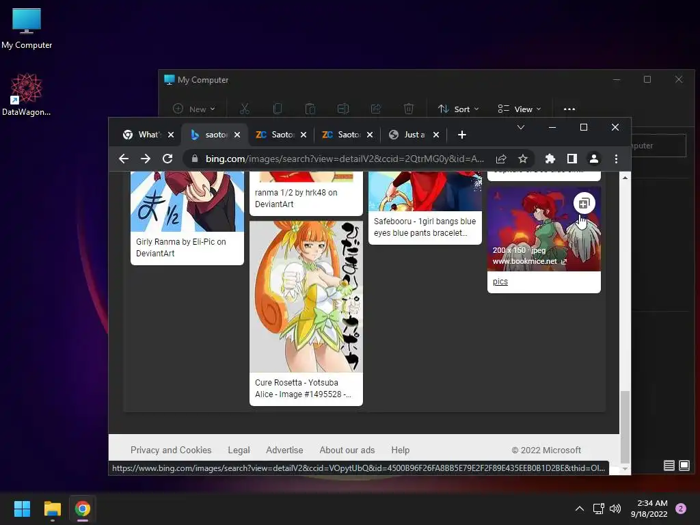This screenshot has height=525, width=700.
Task: Open File Explorer from the taskbar
Action: (x=52, y=509)
